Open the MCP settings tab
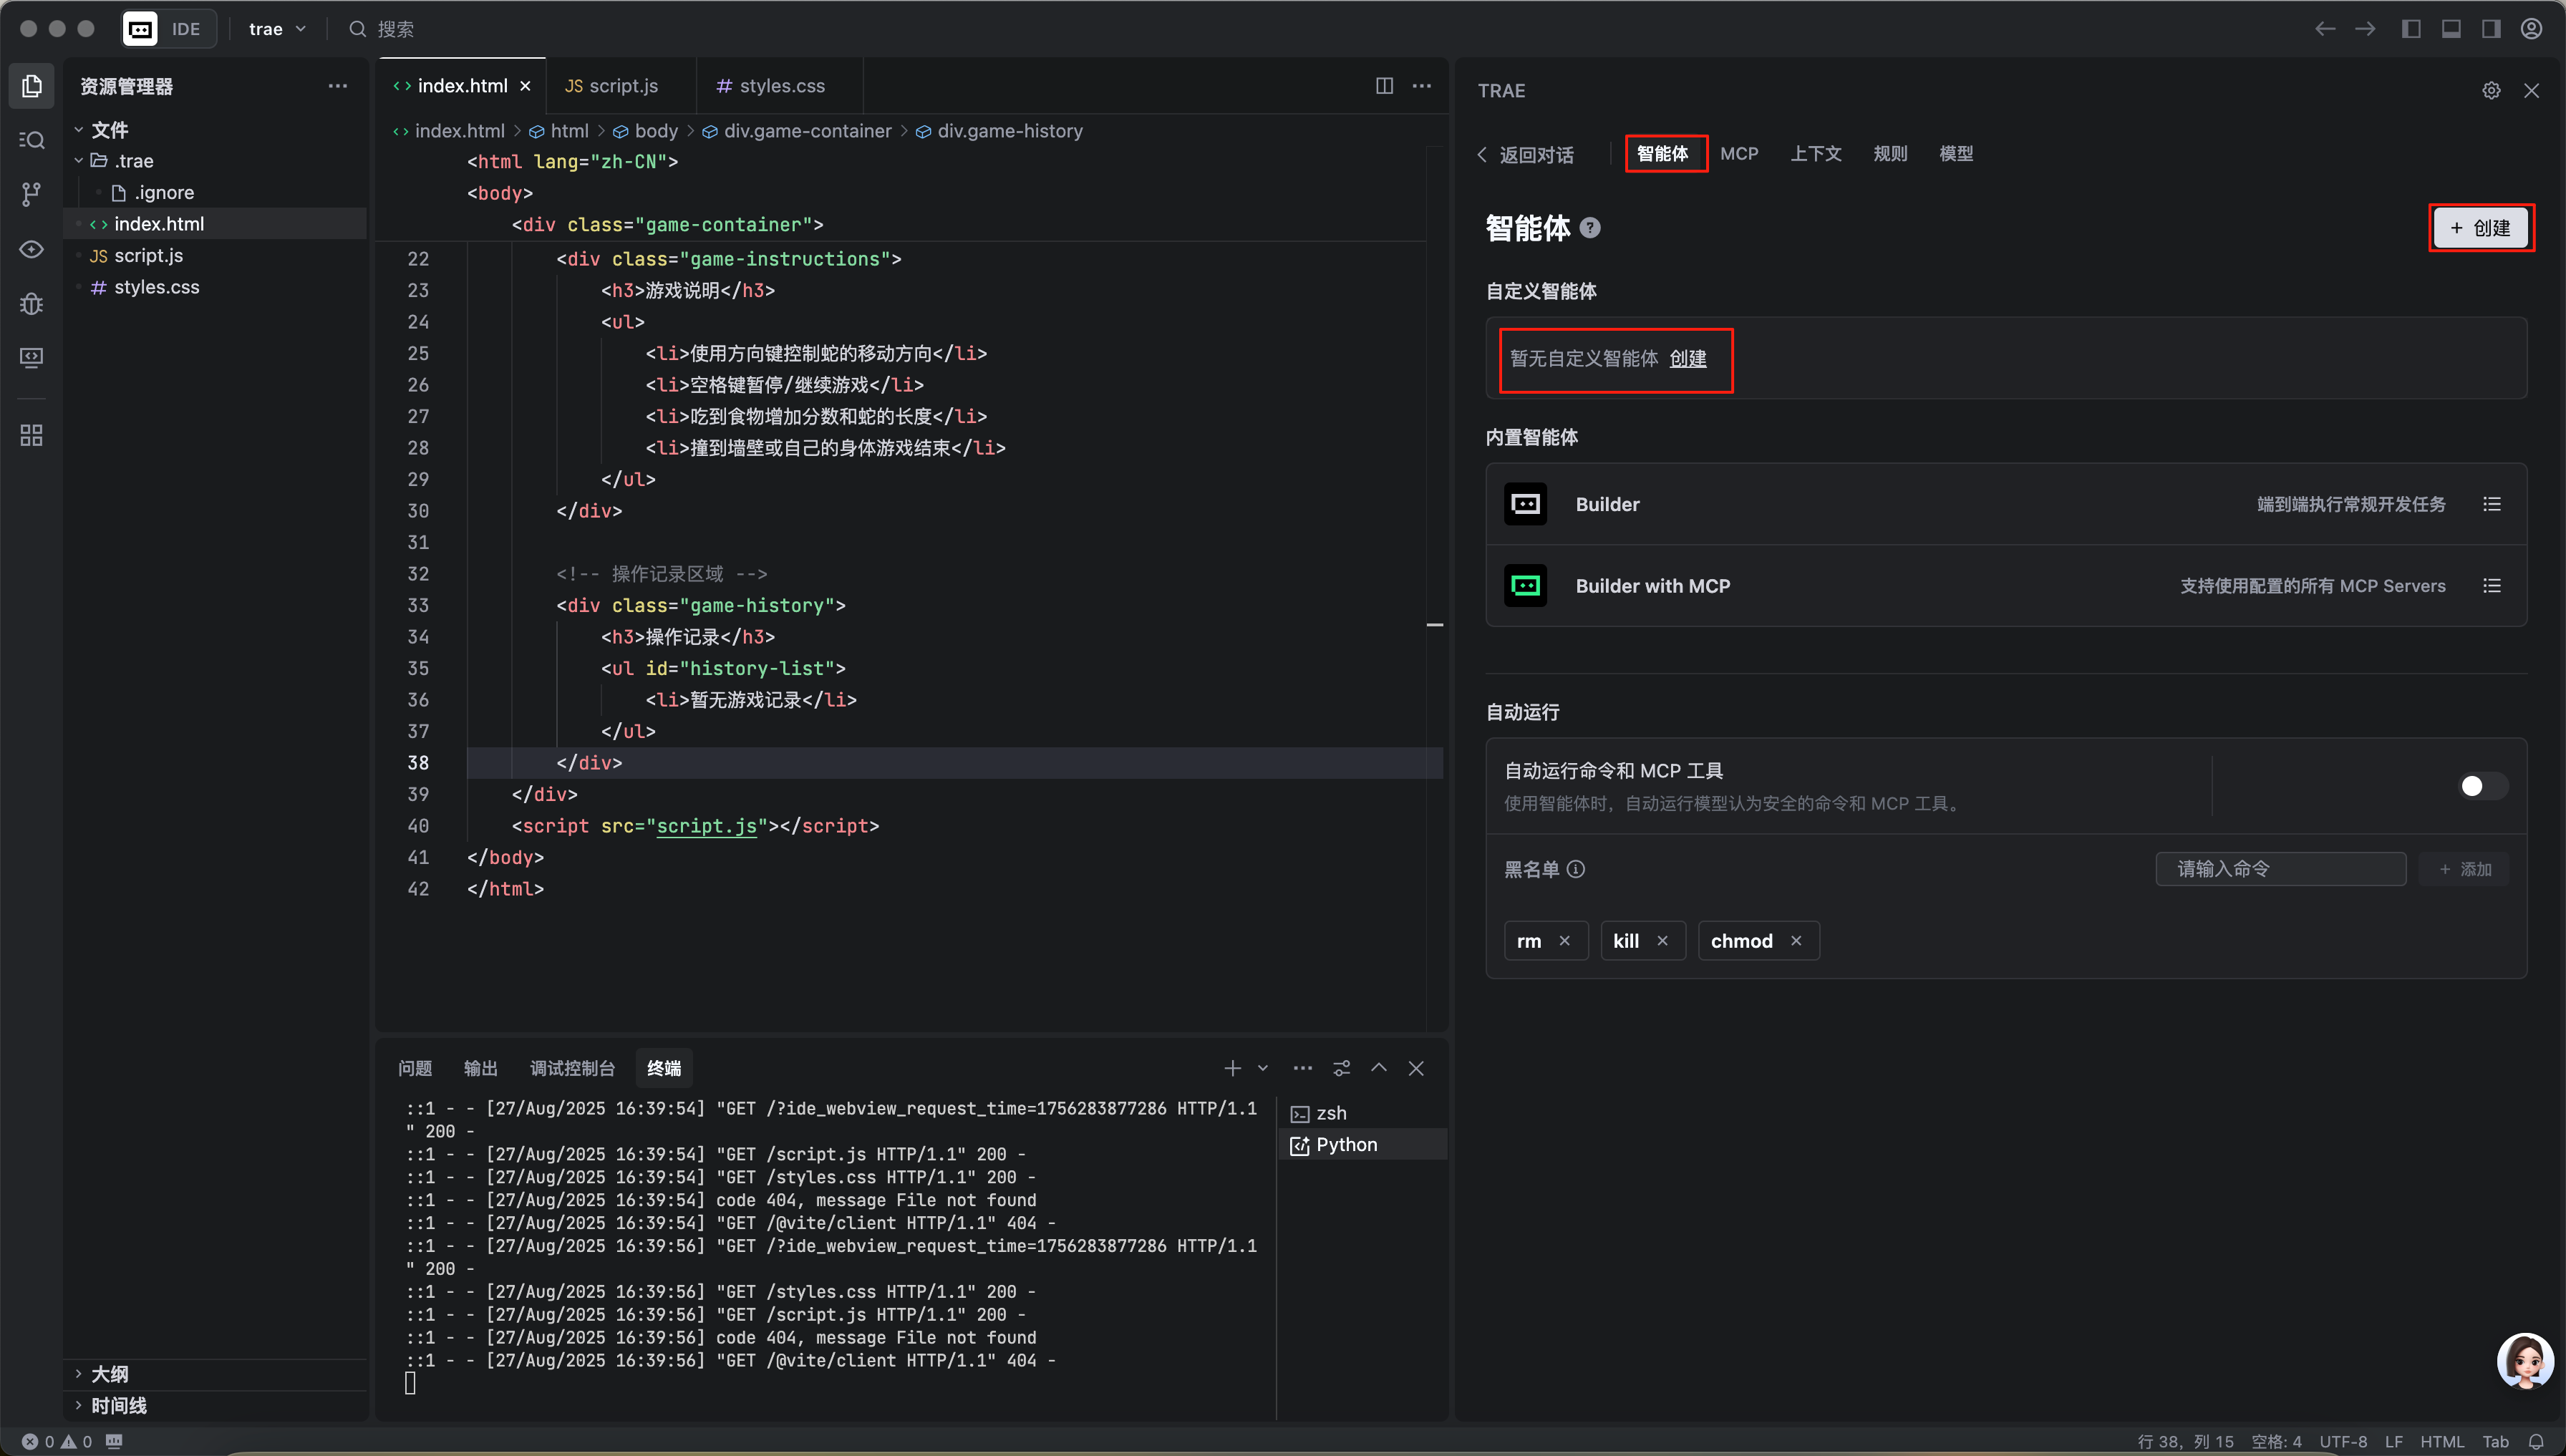 (1739, 154)
